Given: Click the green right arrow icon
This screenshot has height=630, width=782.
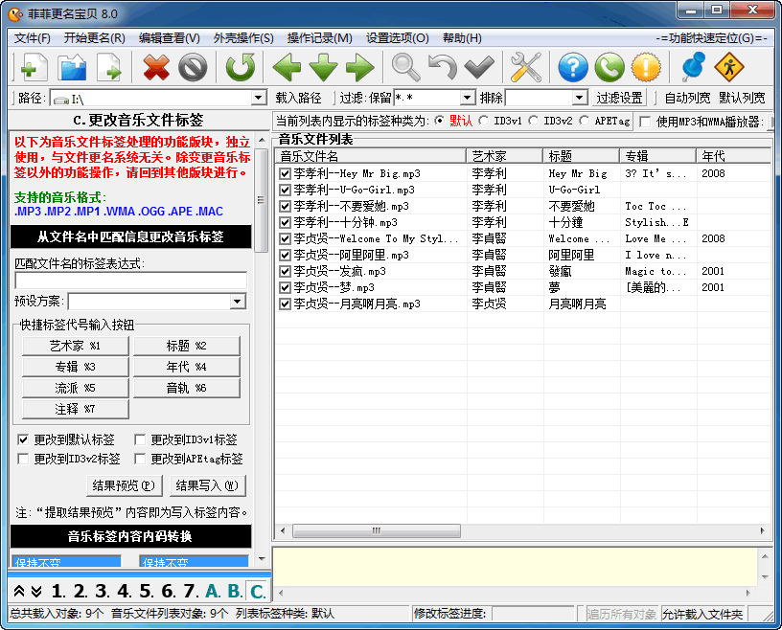Looking at the screenshot, I should 360,67.
